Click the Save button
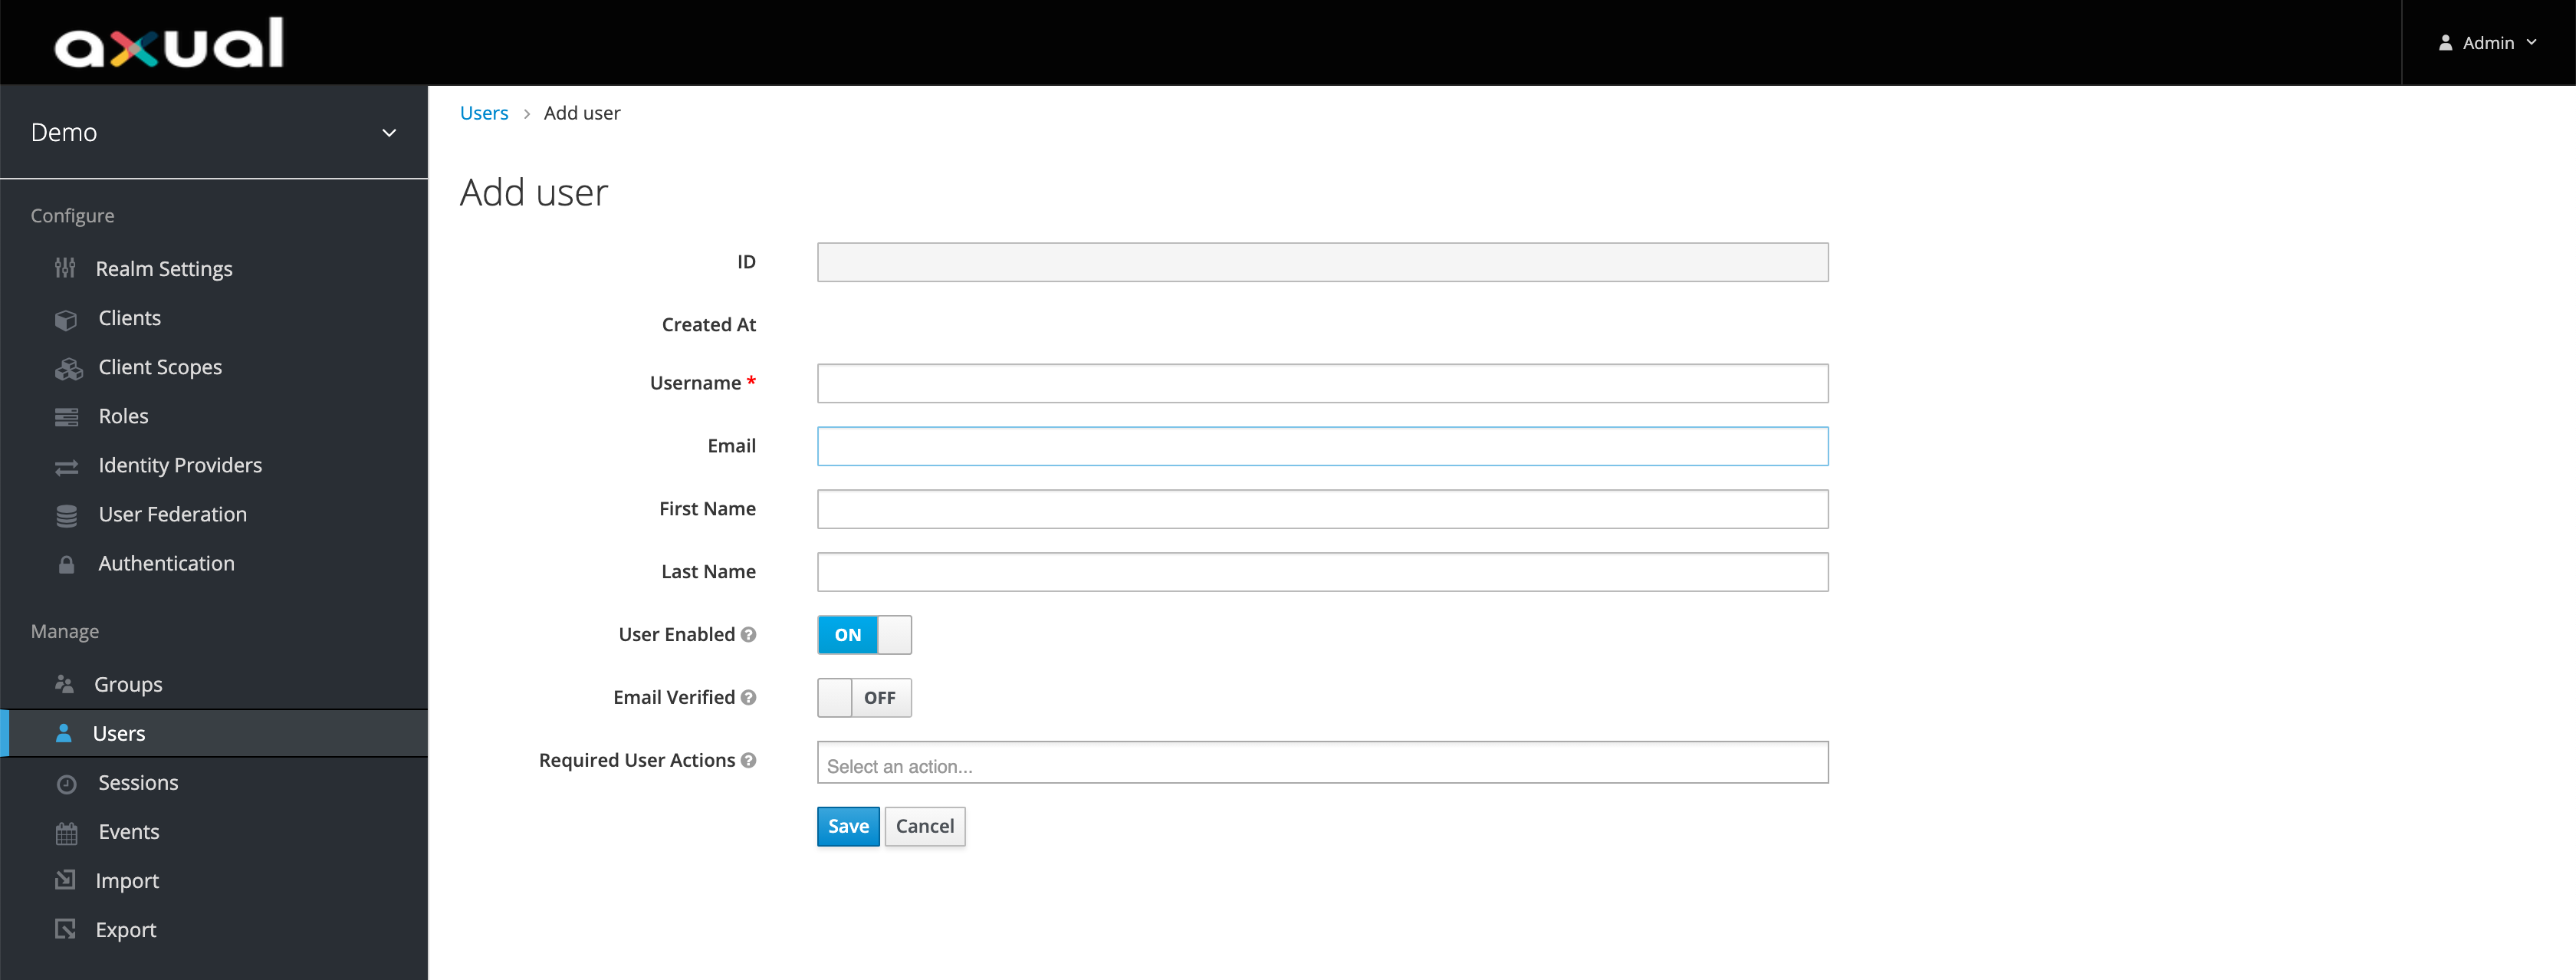Viewport: 2576px width, 980px height. coord(846,825)
